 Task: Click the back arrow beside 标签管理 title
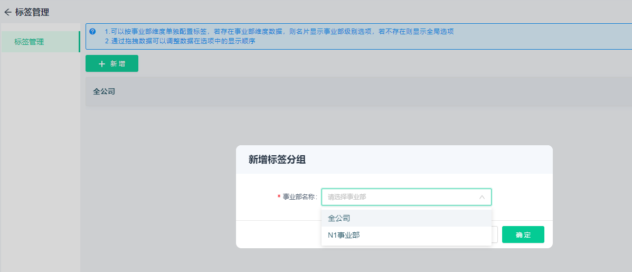pos(7,12)
